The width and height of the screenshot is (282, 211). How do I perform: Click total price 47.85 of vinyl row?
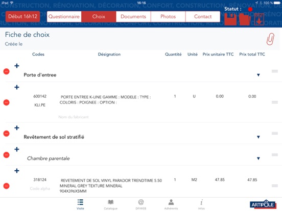tap(252, 179)
